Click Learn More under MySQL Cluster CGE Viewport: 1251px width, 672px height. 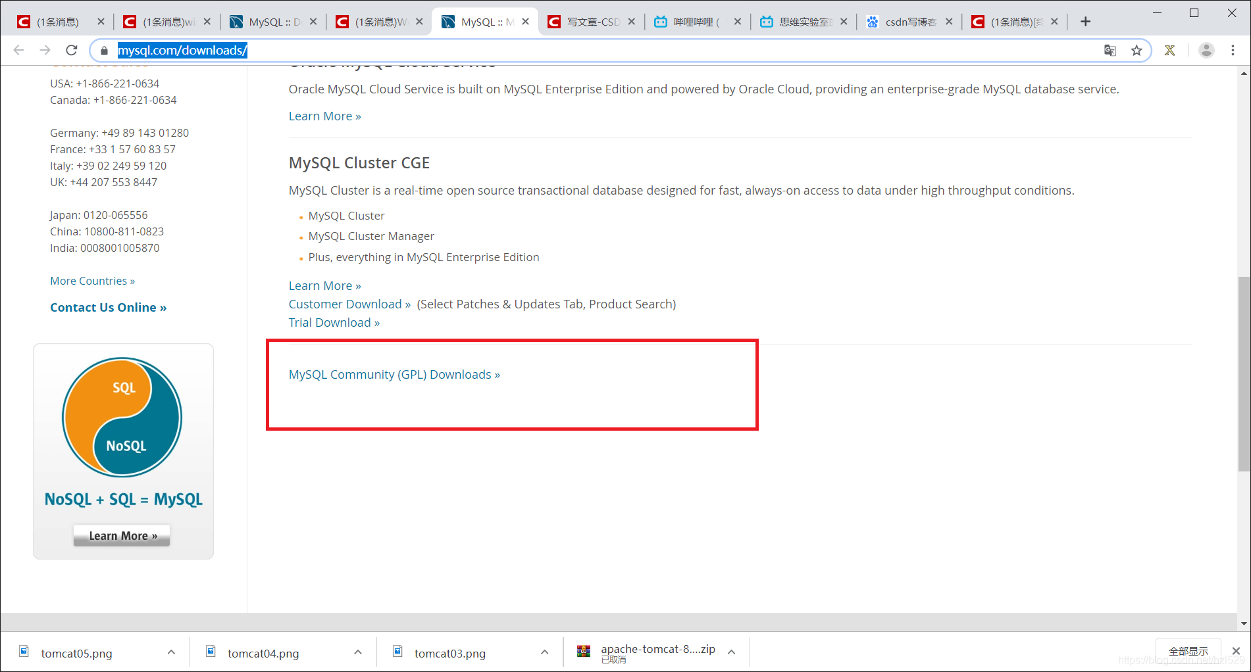pos(324,285)
